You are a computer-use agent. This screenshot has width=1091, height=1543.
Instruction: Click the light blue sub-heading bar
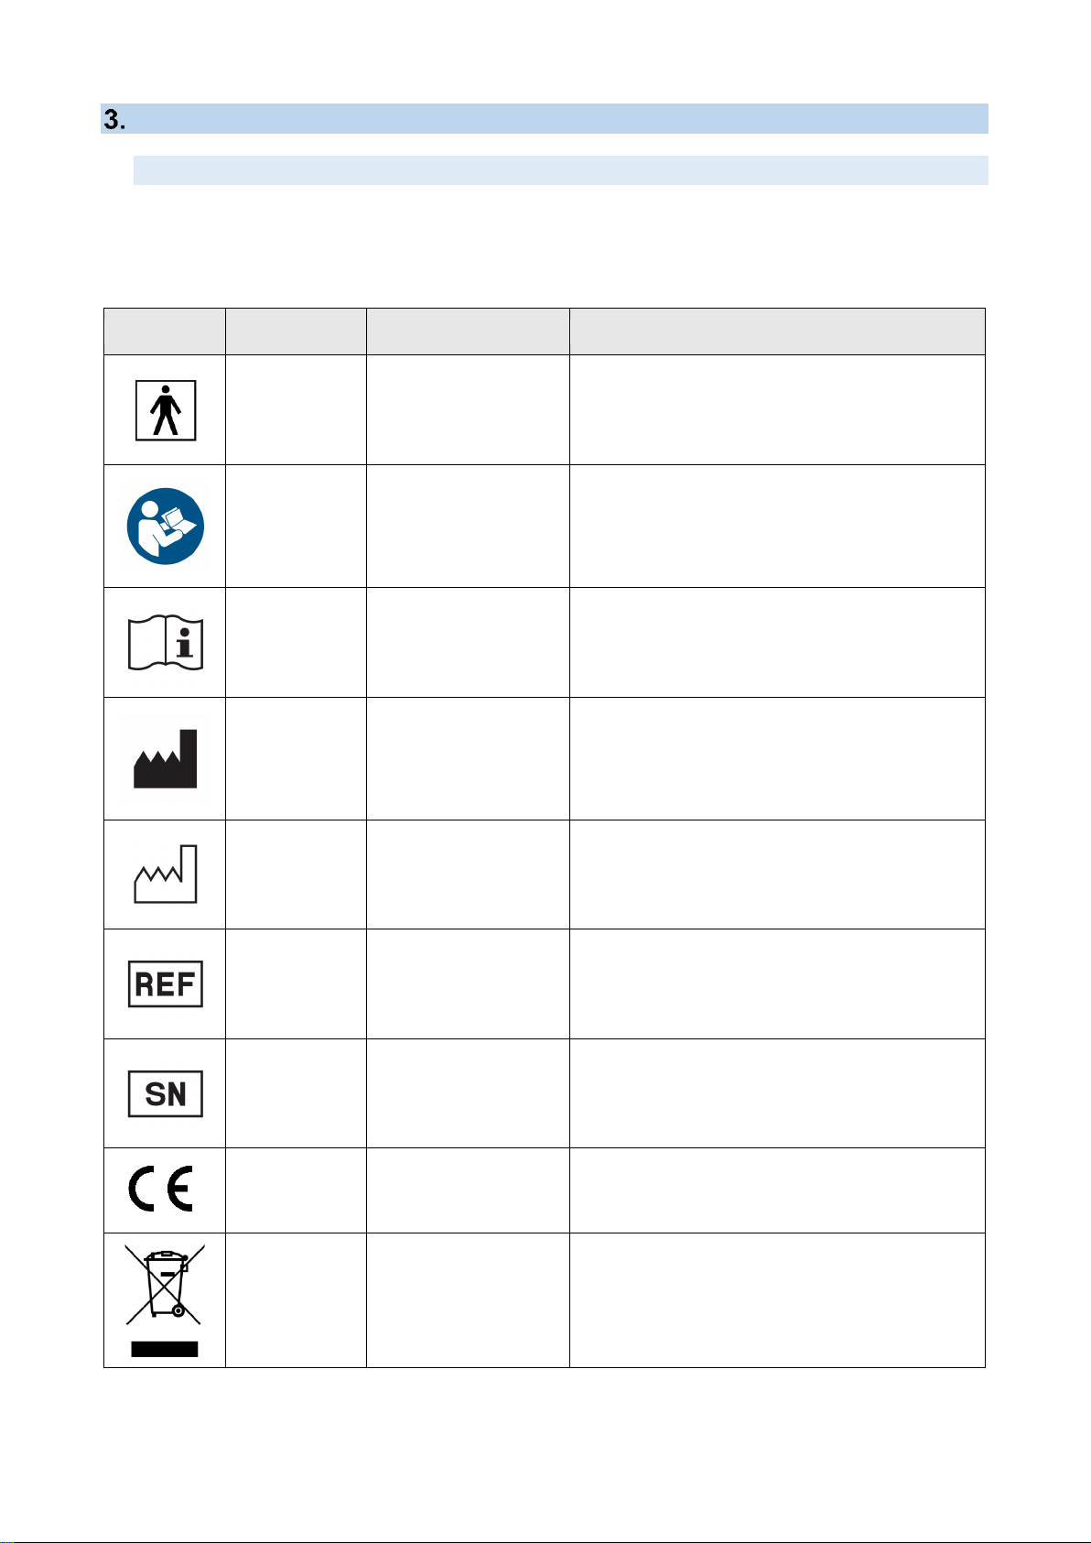point(561,170)
